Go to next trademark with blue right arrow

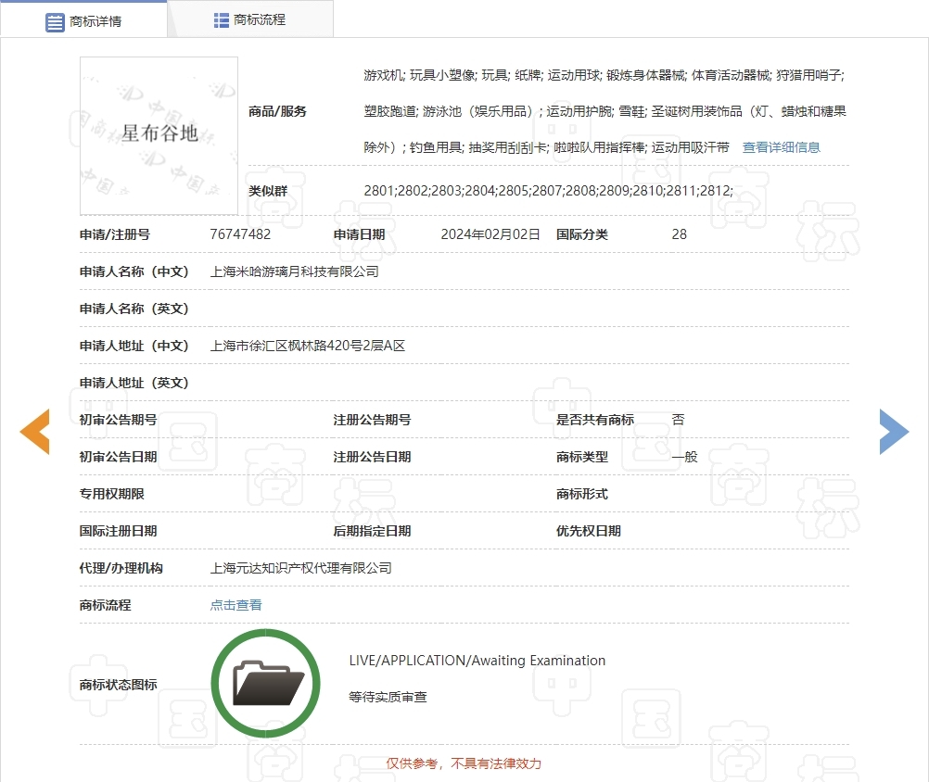(x=894, y=431)
